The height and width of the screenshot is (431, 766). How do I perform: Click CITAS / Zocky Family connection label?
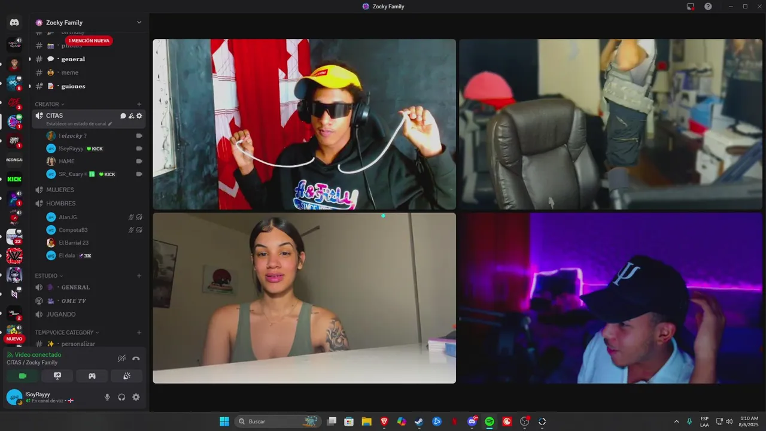(x=32, y=363)
